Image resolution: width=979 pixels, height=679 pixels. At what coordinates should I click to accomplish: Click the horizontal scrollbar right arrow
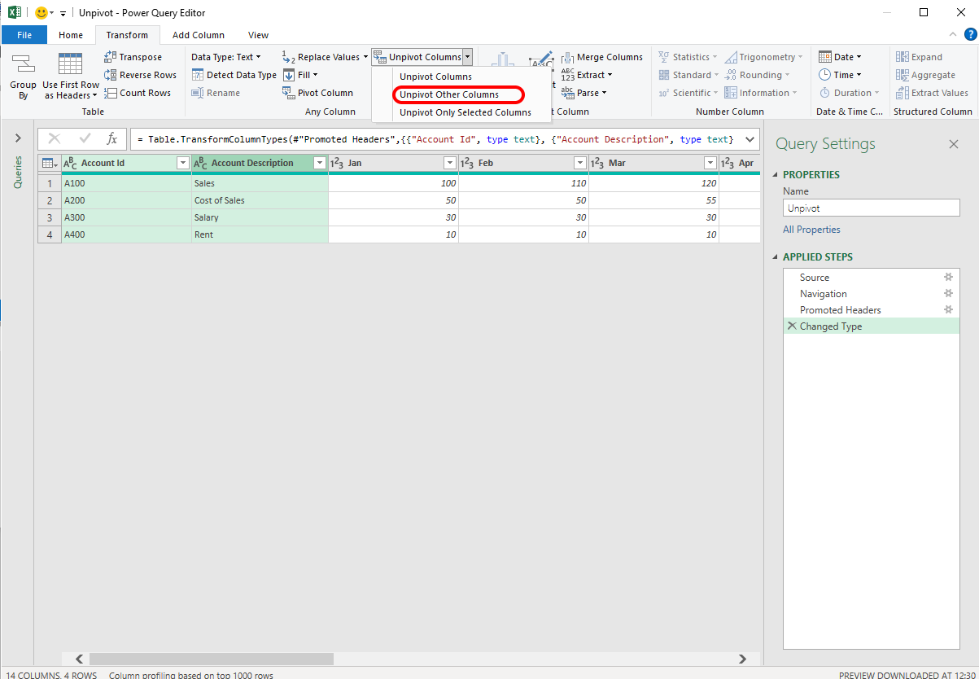click(x=742, y=659)
